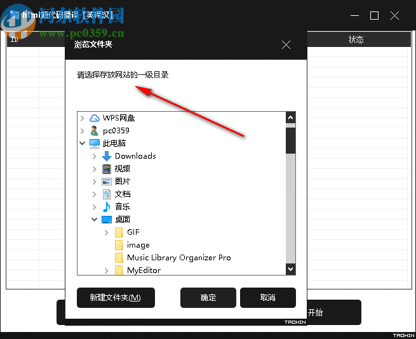The image size is (416, 339).
Task: Select the 图片 folder label
Action: 123,182
